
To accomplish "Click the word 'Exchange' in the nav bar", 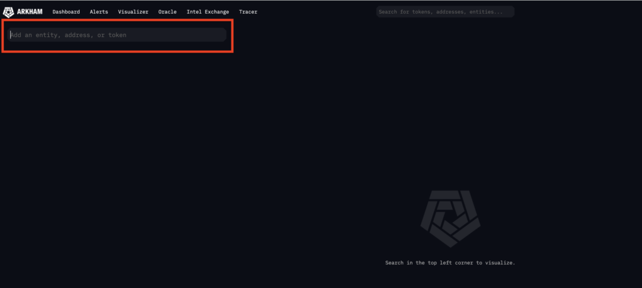I will tap(216, 12).
